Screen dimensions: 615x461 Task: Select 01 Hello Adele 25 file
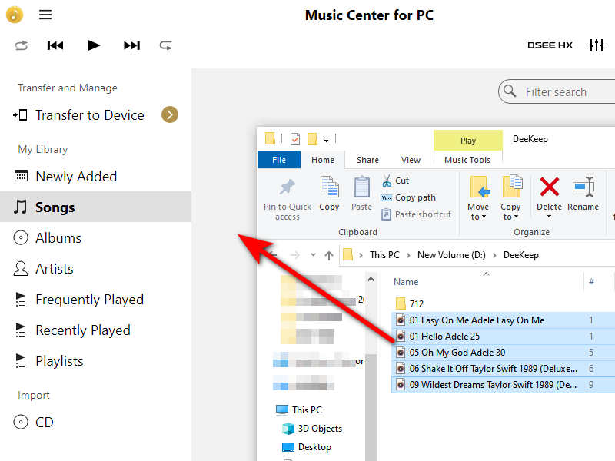pyautogui.click(x=504, y=337)
